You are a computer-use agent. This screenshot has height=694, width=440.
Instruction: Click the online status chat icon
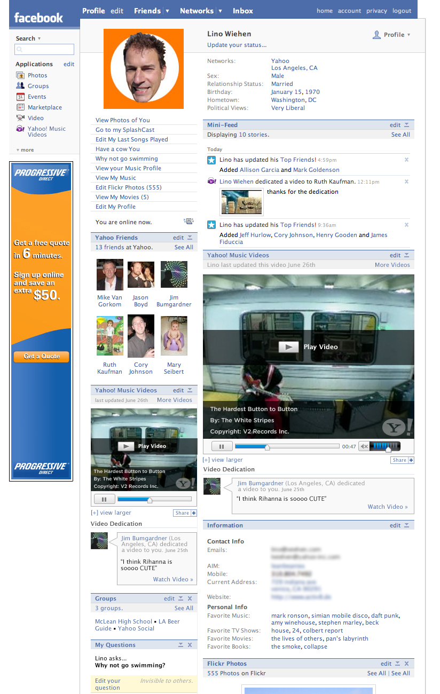point(188,222)
